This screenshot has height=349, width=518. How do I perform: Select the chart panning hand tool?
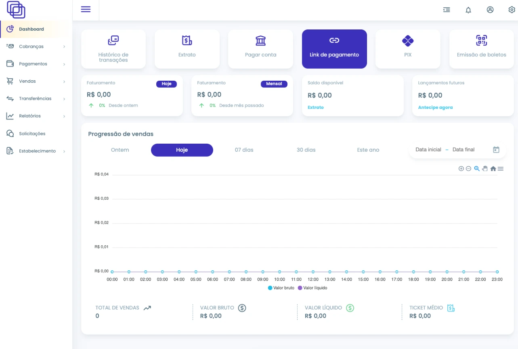[485, 169]
